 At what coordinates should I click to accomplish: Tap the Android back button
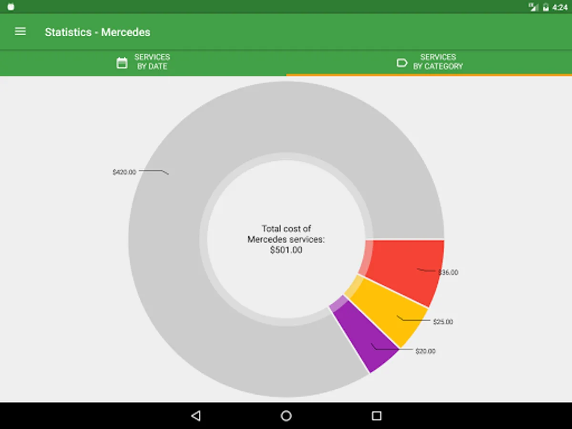(x=195, y=416)
